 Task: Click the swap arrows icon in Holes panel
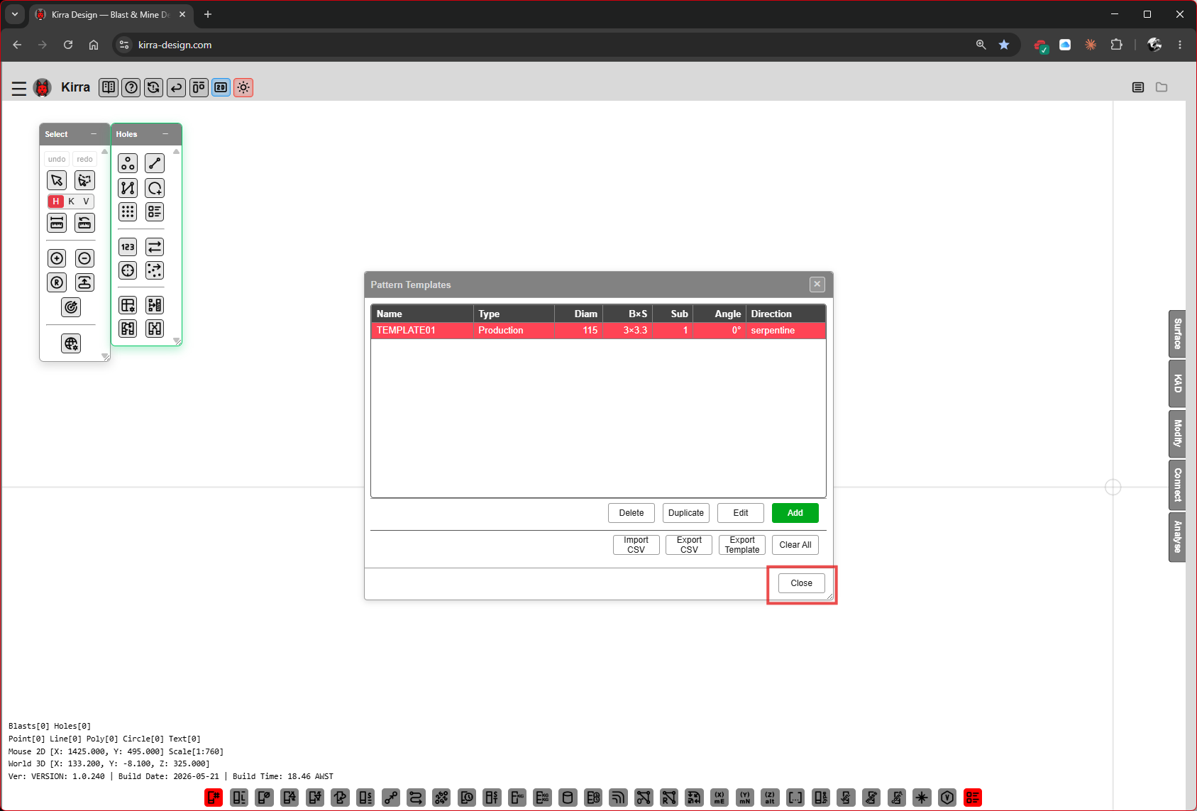pyautogui.click(x=155, y=247)
